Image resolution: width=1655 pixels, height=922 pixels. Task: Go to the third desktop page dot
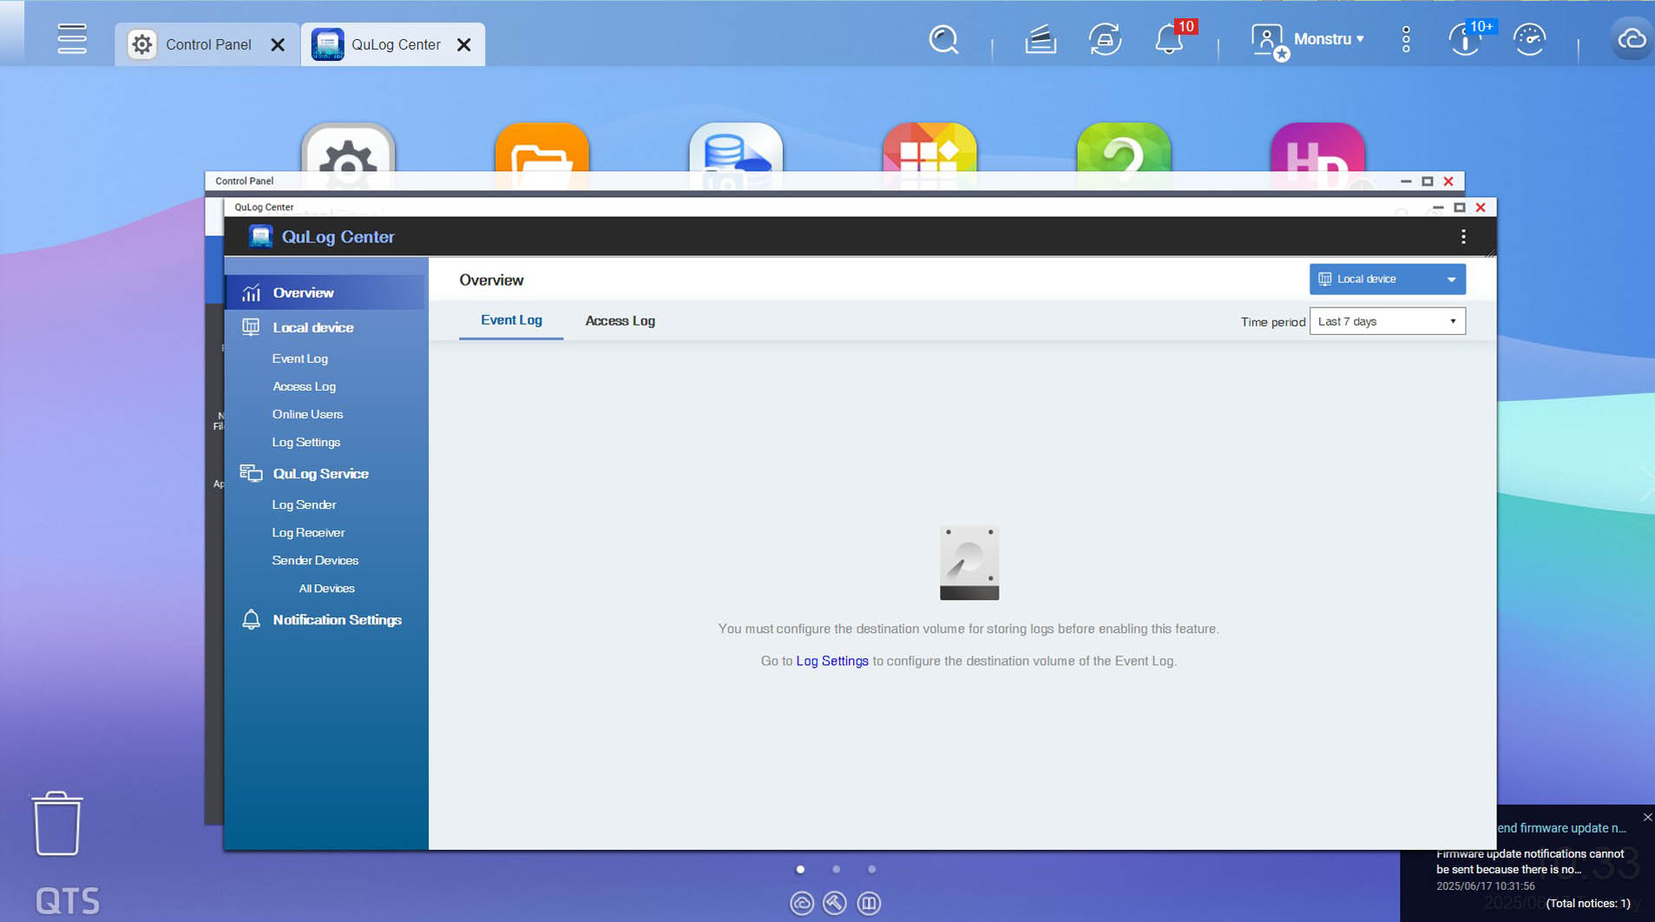871,869
